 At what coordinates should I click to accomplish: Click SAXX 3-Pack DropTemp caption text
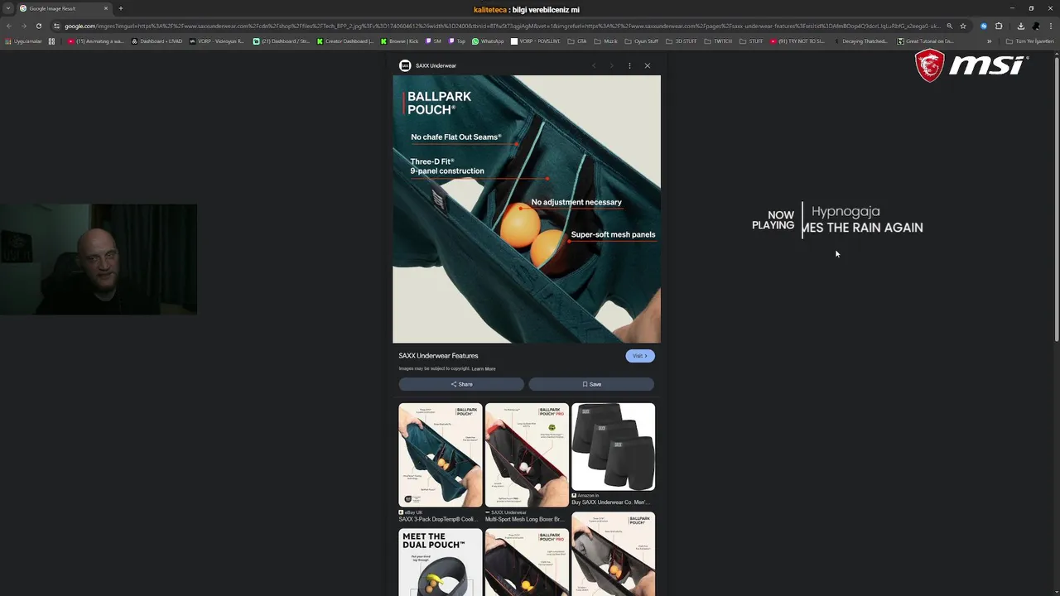tap(437, 520)
